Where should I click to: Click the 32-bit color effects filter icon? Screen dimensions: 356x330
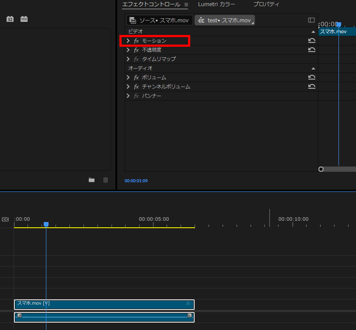tap(10, 19)
